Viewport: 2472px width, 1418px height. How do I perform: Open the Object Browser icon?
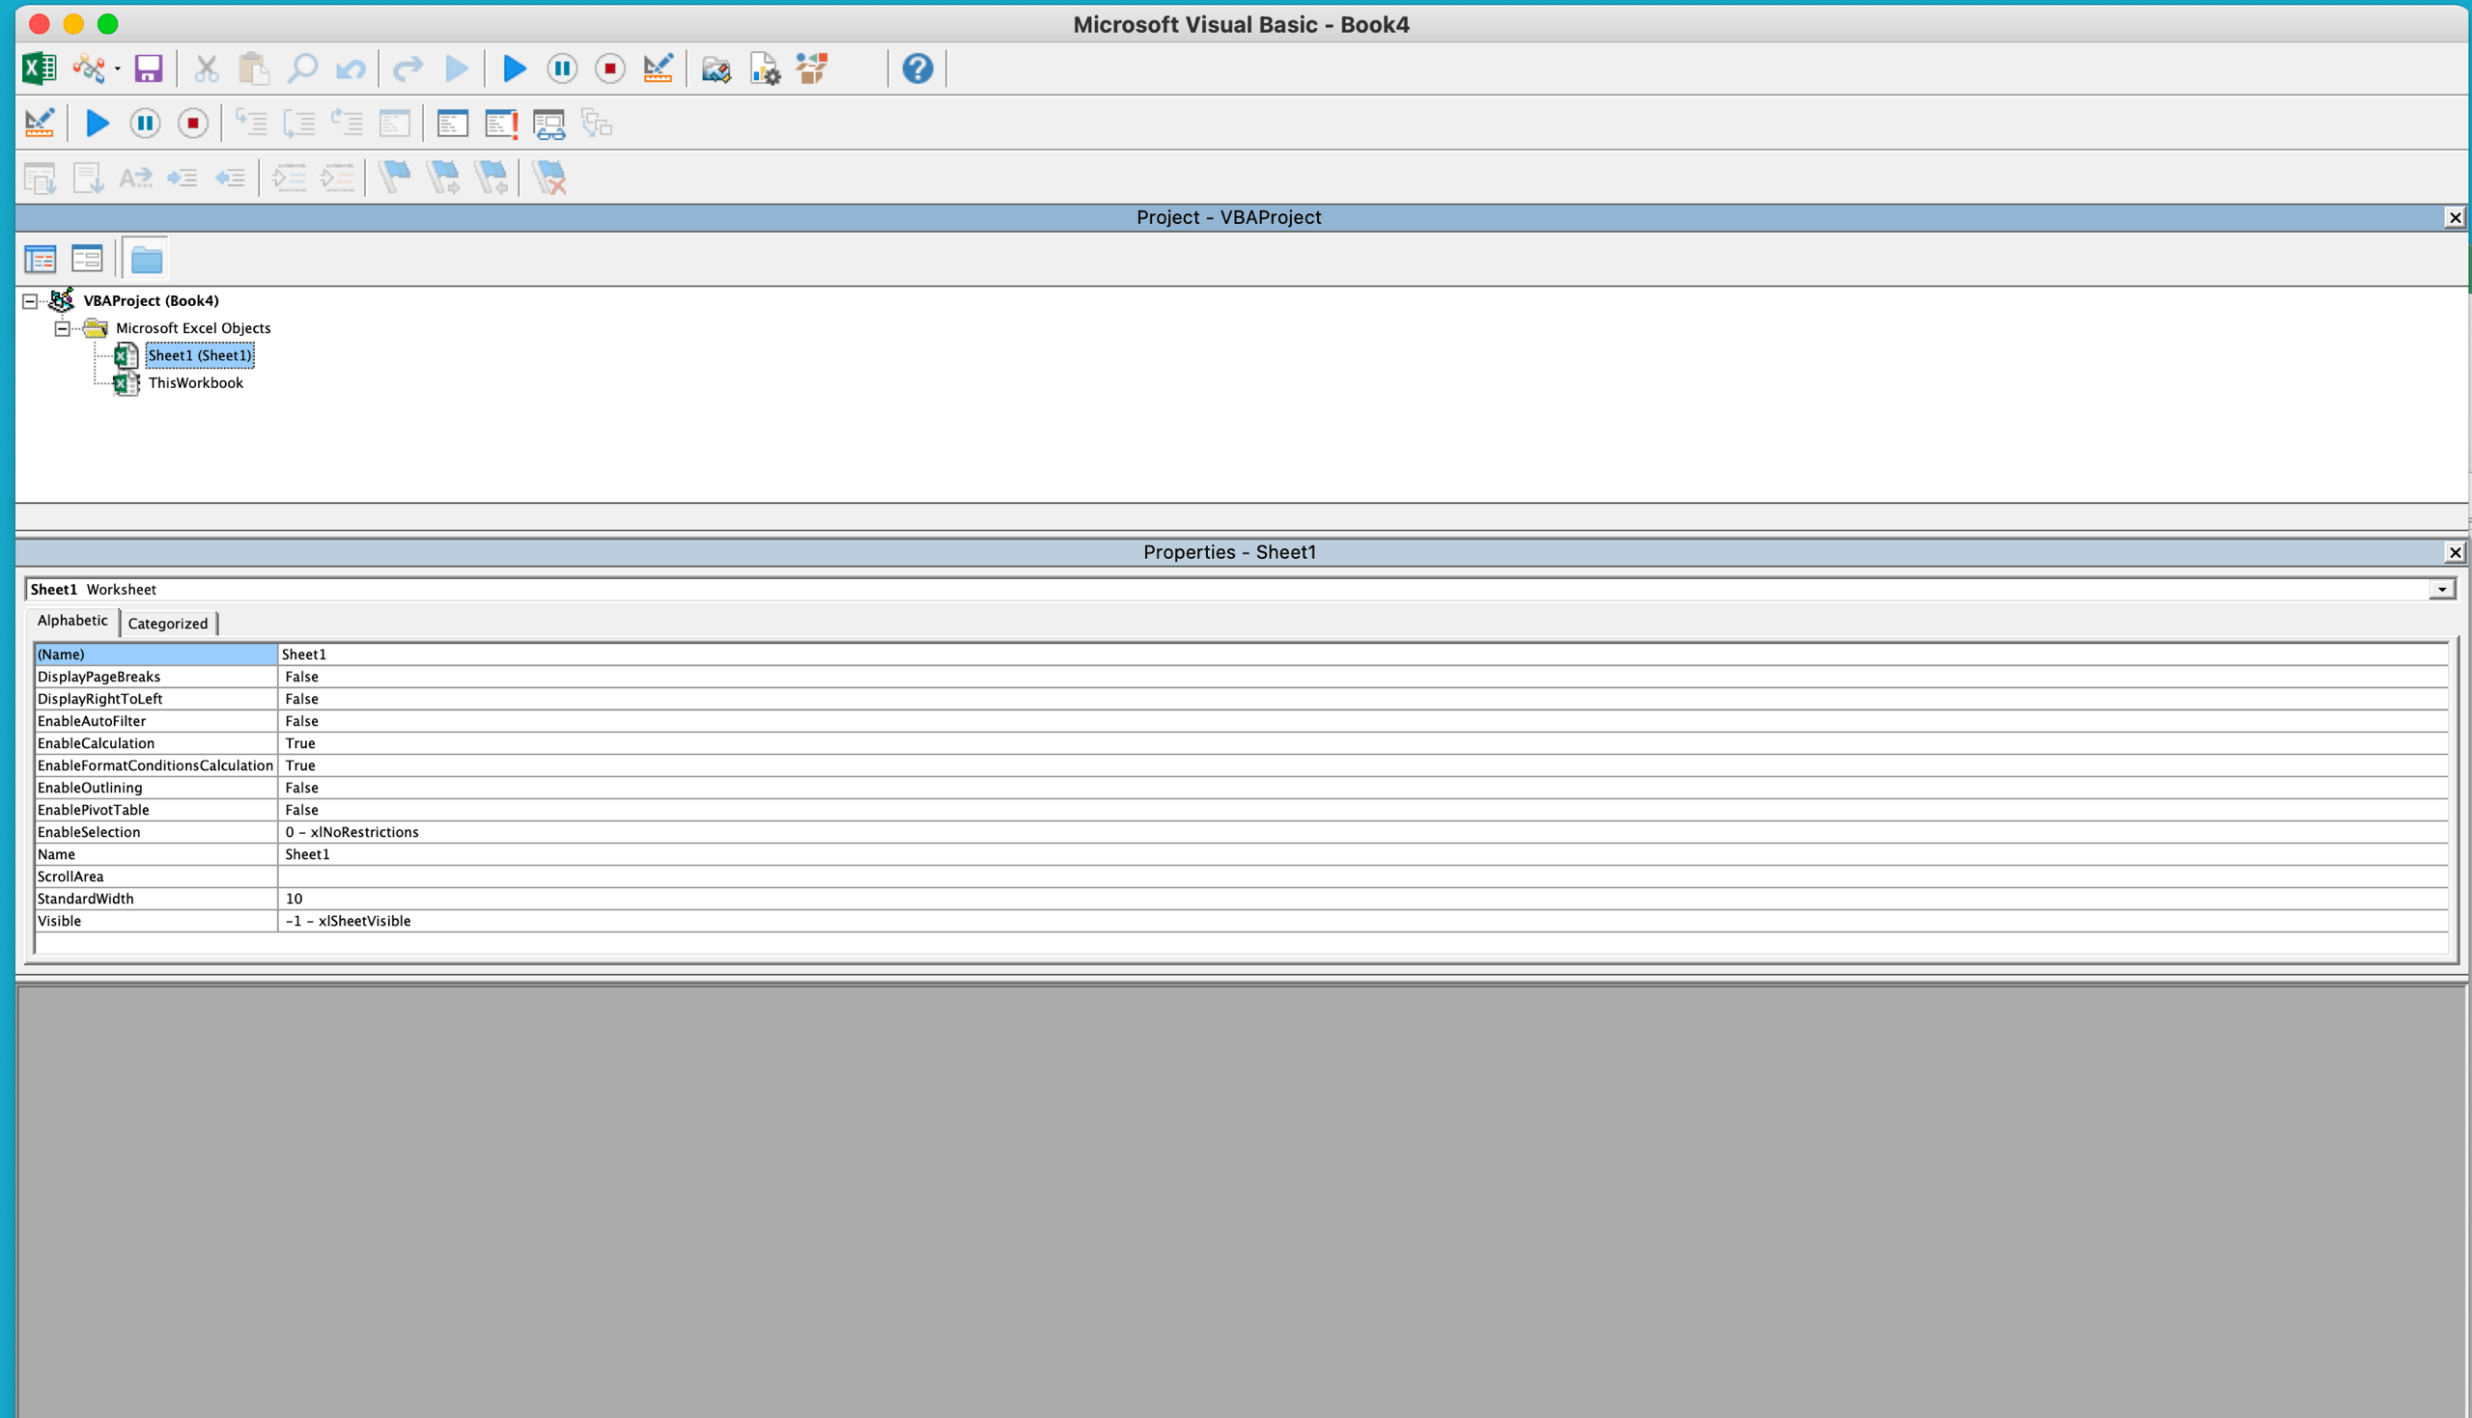(x=811, y=69)
